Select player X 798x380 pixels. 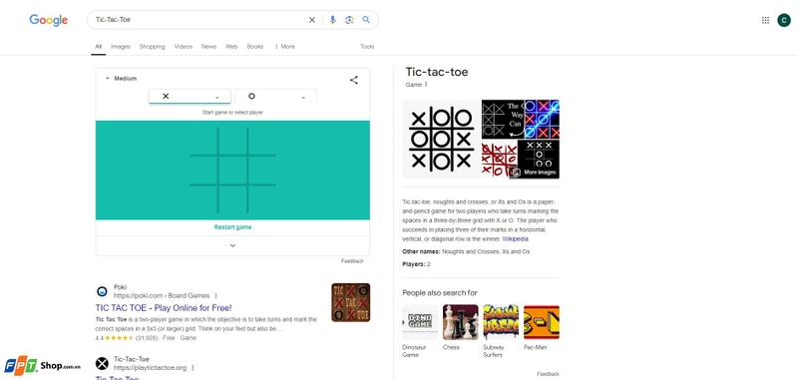[x=190, y=96]
